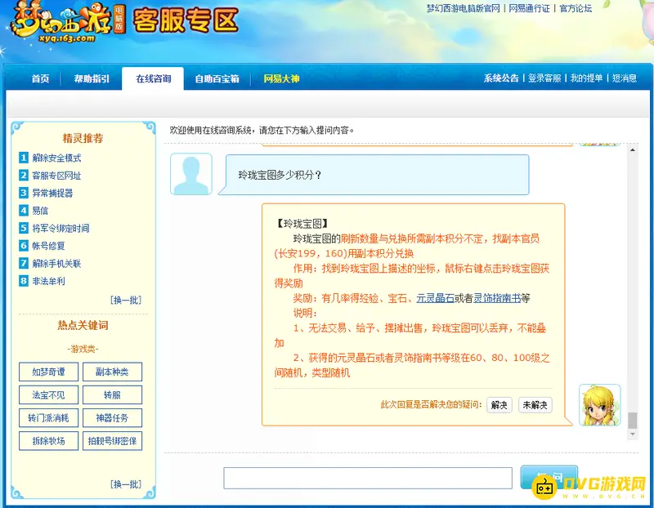Select 解除手机关联 recommendation
Image resolution: width=654 pixels, height=508 pixels.
click(x=56, y=263)
